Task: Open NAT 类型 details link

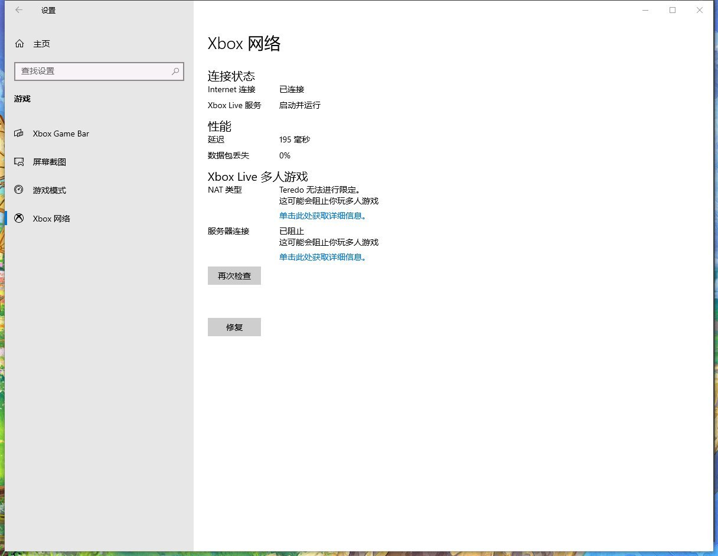Action: pos(323,216)
